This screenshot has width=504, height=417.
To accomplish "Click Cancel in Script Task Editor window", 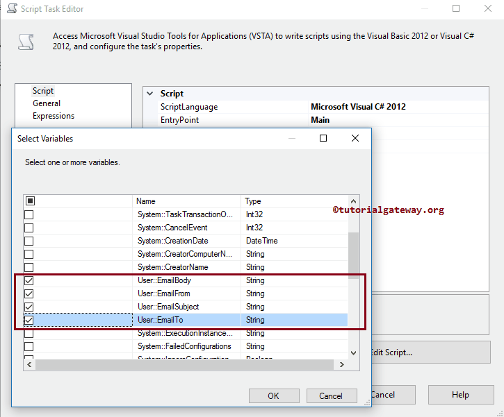I will pos(393,395).
